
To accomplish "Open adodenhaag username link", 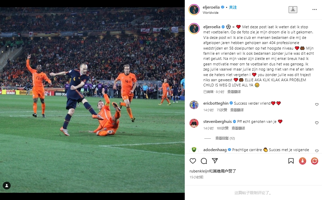I will click(x=215, y=150).
